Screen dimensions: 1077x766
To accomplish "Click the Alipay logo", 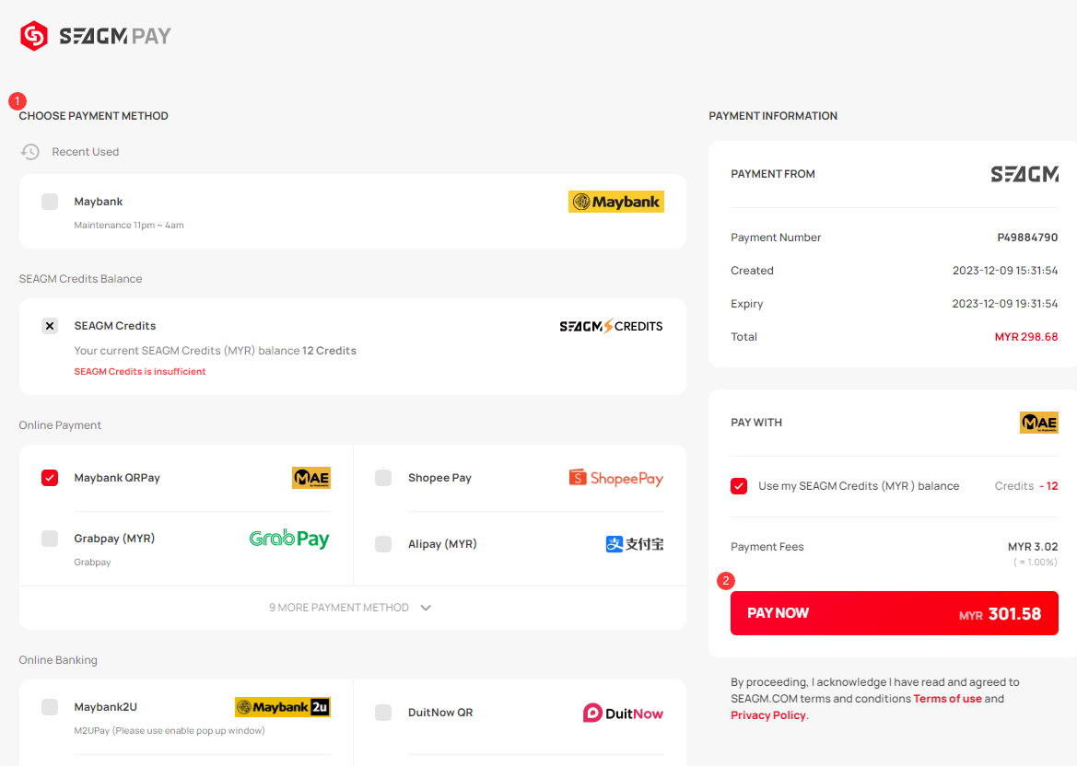I will 635,544.
